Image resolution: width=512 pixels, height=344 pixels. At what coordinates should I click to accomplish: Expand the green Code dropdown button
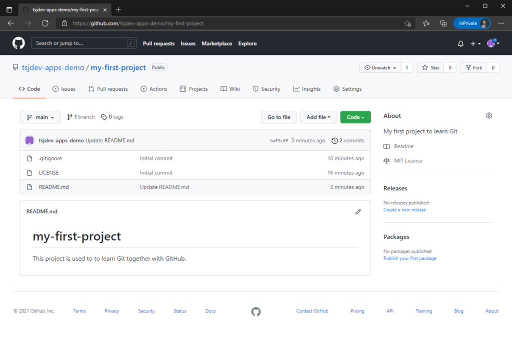[355, 117]
